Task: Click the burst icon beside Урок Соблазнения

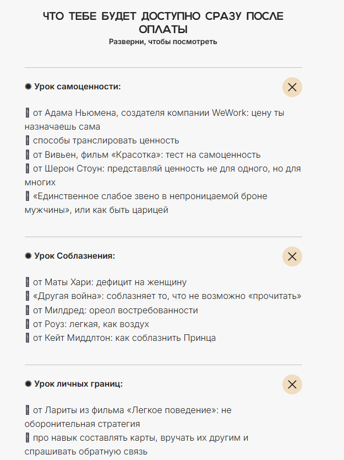Action: click(x=28, y=256)
